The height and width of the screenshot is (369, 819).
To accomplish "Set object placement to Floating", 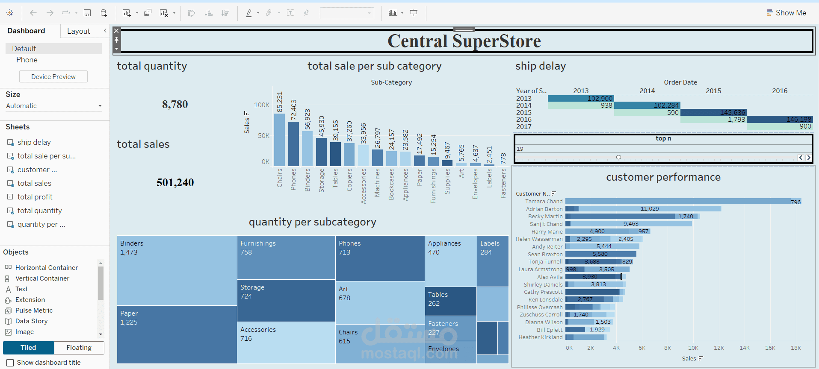I will coord(79,348).
